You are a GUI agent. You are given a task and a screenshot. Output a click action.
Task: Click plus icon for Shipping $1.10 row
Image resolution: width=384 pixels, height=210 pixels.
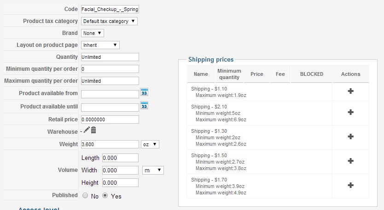pos(350,91)
